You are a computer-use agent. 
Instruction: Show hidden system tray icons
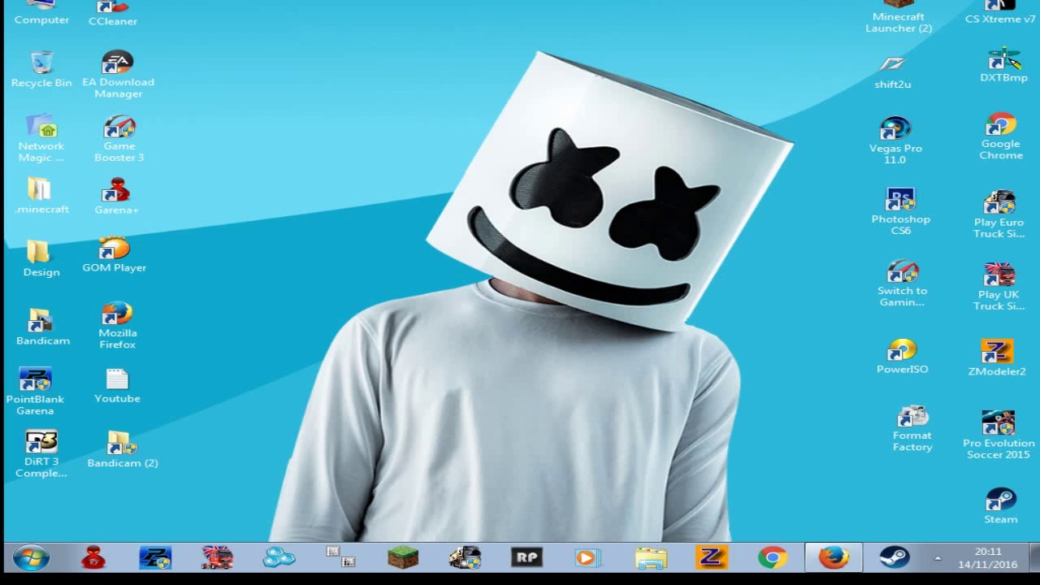(x=938, y=558)
